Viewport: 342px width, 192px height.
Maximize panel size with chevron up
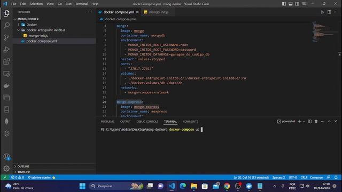pos(329,122)
